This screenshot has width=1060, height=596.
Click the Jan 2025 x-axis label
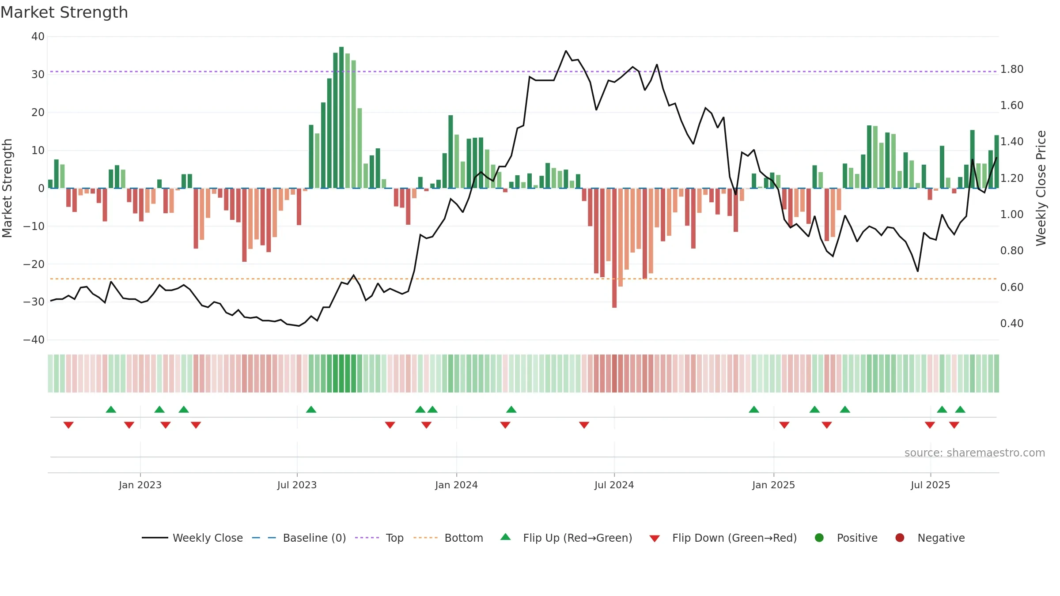(x=773, y=485)
